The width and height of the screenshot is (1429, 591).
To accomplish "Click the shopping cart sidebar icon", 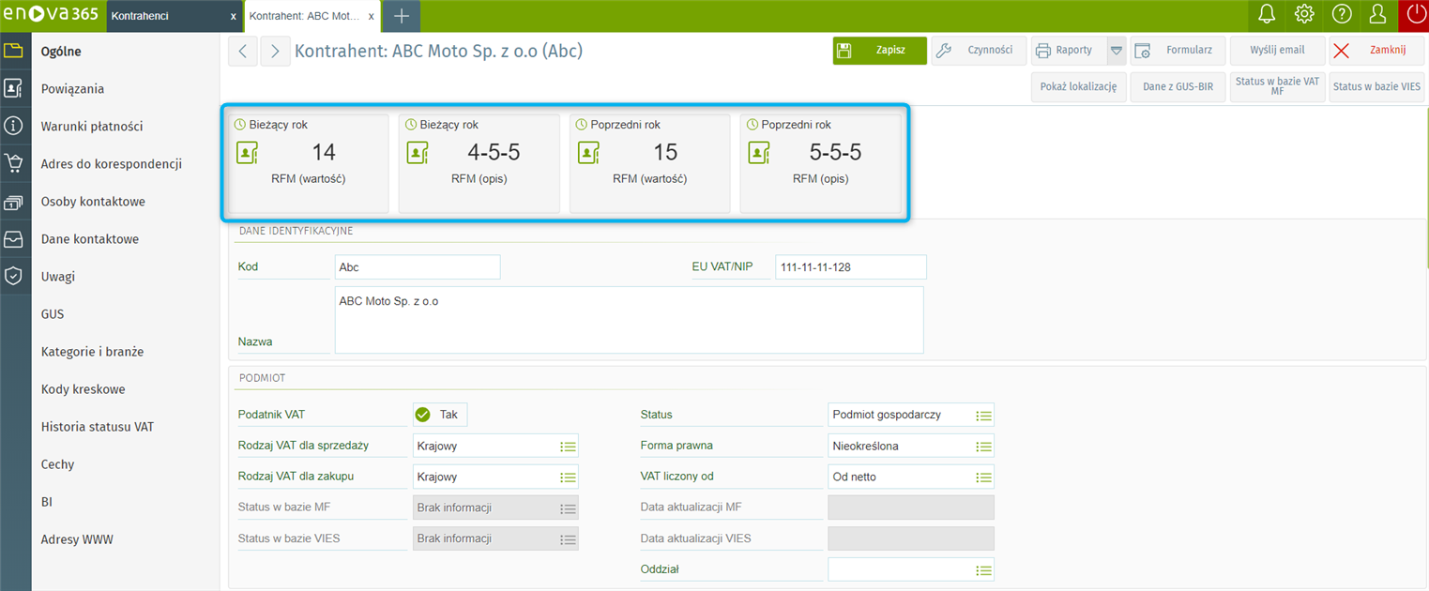I will tap(13, 163).
